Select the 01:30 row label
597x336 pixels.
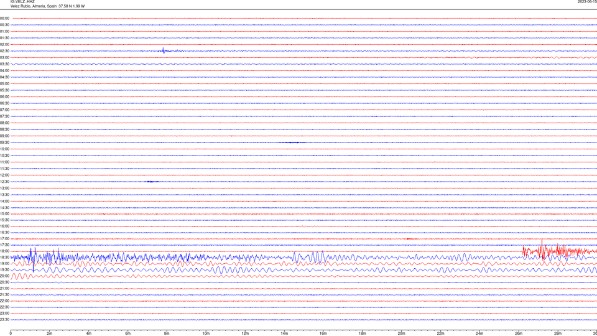click(4, 38)
